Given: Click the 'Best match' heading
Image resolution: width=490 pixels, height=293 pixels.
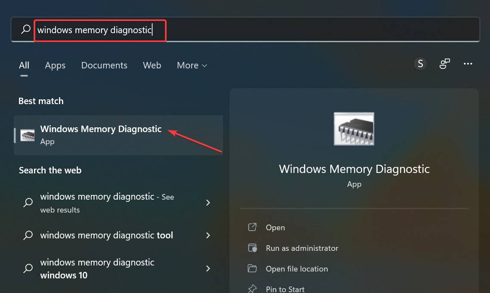Looking at the screenshot, I should coord(41,101).
